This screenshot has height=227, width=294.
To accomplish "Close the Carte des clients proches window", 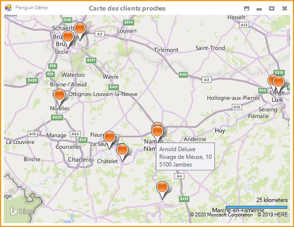I will (284, 9).
